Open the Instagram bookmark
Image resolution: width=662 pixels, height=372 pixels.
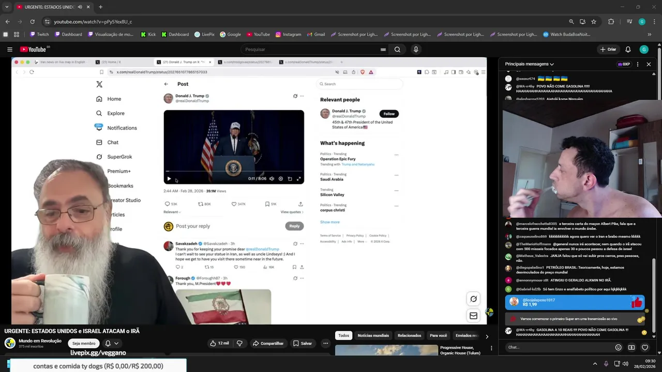[x=288, y=35]
